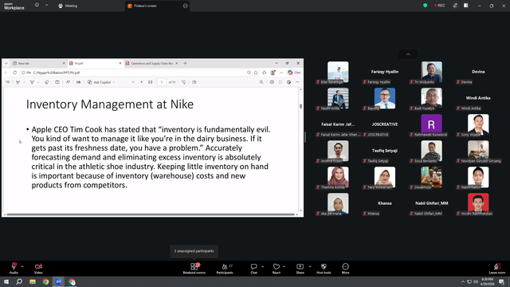Click the green encryption shield icon
The image size is (510, 287).
click(425, 6)
